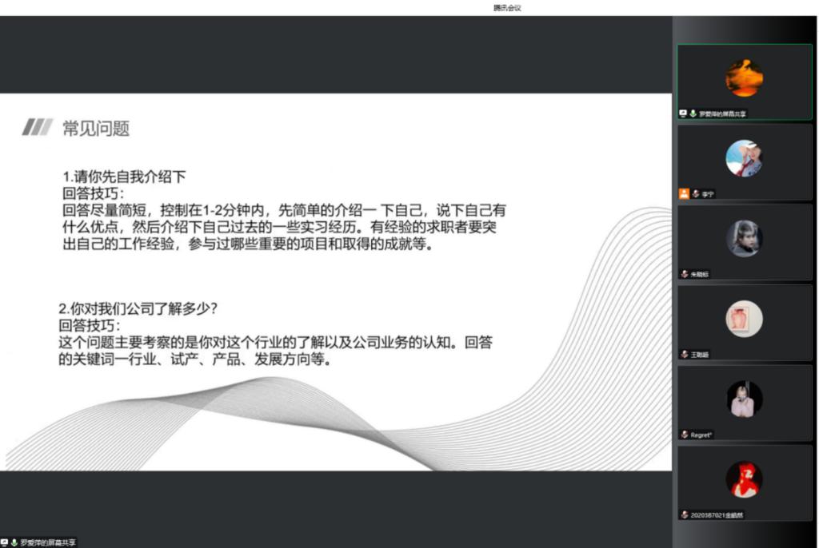Click the muted mic icon in the vase-avatar tile

click(685, 354)
